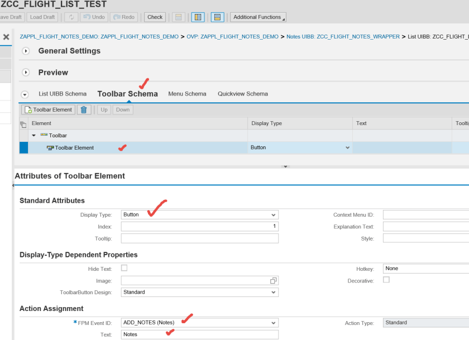
Task: Open OVP: ZAPPL_FLIGHT_NOTES_DEMO breadcrumb link
Action: [232, 36]
